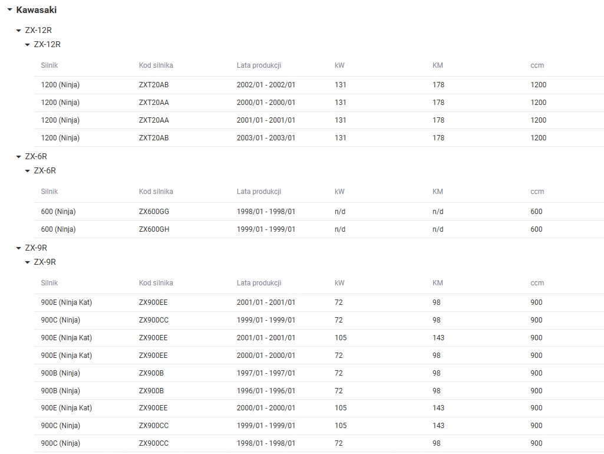Select engine code ZX600GH
604x454 pixels.
154,229
